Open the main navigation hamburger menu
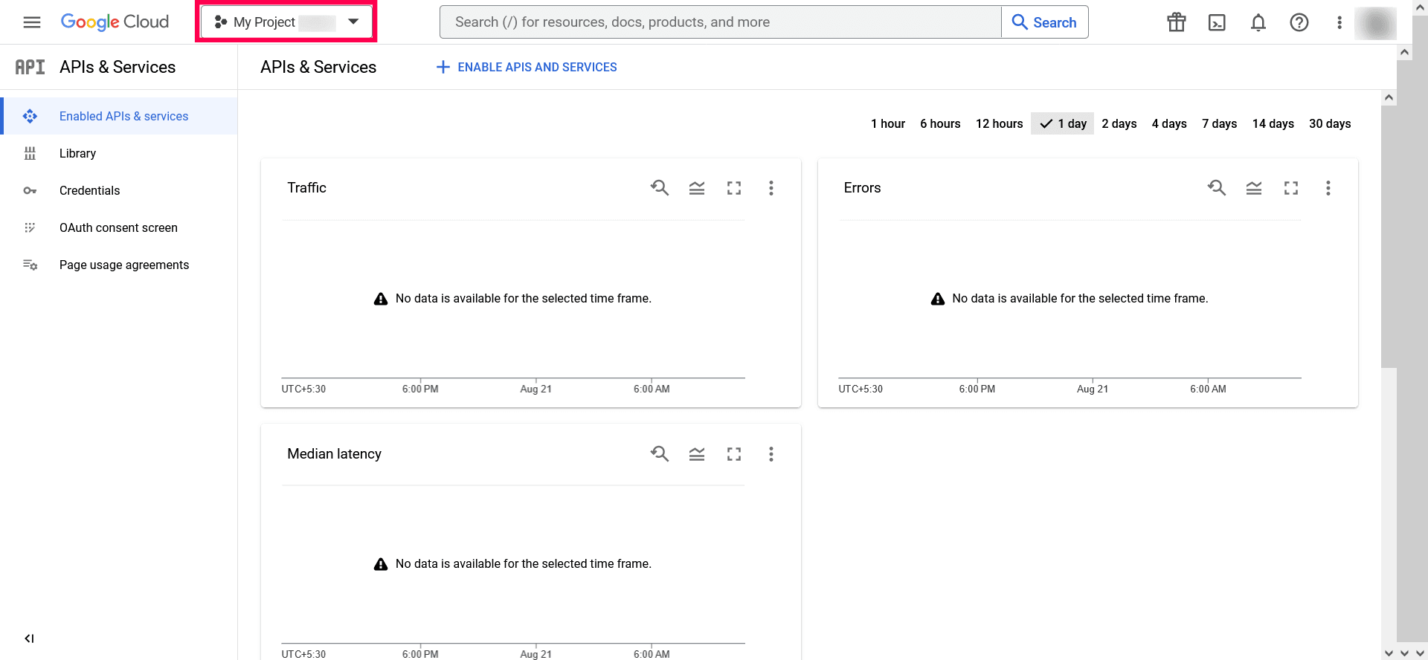This screenshot has width=1428, height=660. click(32, 22)
